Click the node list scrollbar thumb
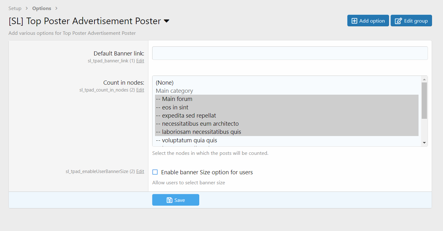The width and height of the screenshot is (443, 231). click(x=424, y=100)
